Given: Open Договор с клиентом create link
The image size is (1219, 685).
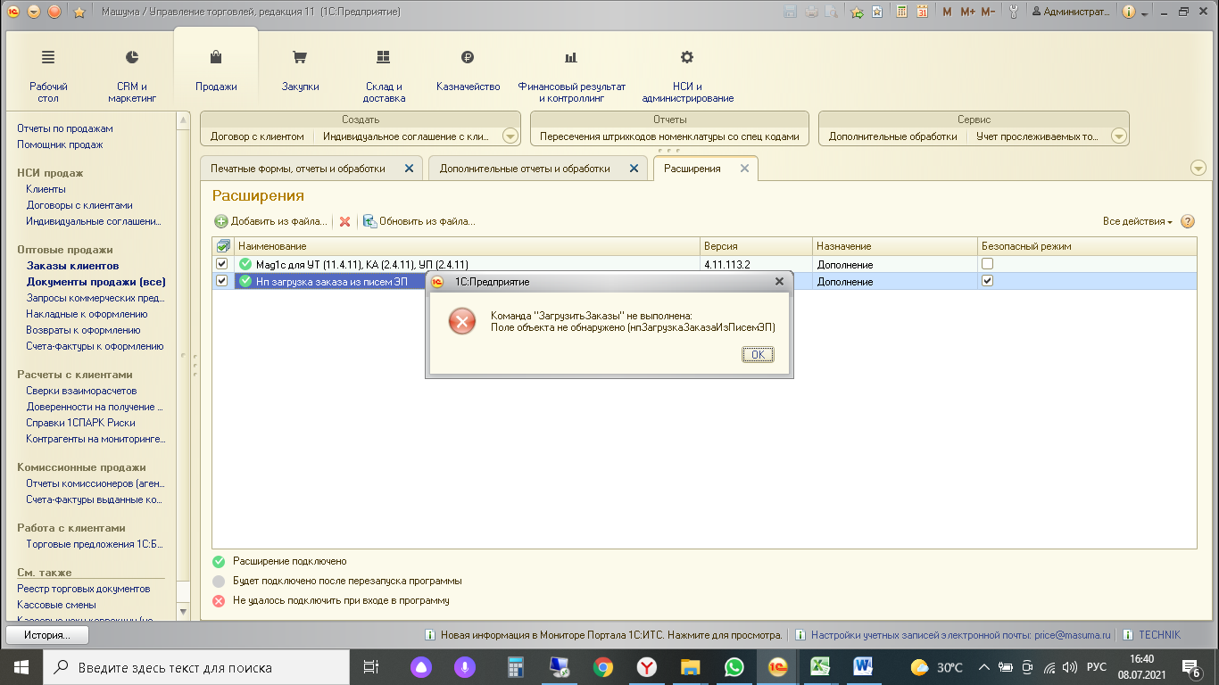Looking at the screenshot, I should [257, 136].
